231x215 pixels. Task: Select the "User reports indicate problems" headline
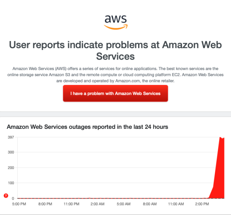click(x=115, y=50)
